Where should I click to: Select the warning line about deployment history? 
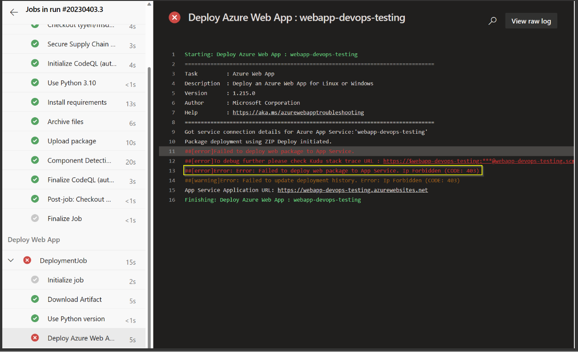point(322,180)
